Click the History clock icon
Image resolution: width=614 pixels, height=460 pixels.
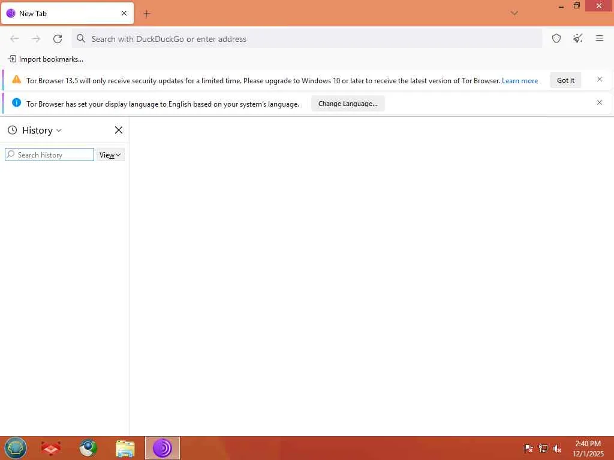pos(13,130)
